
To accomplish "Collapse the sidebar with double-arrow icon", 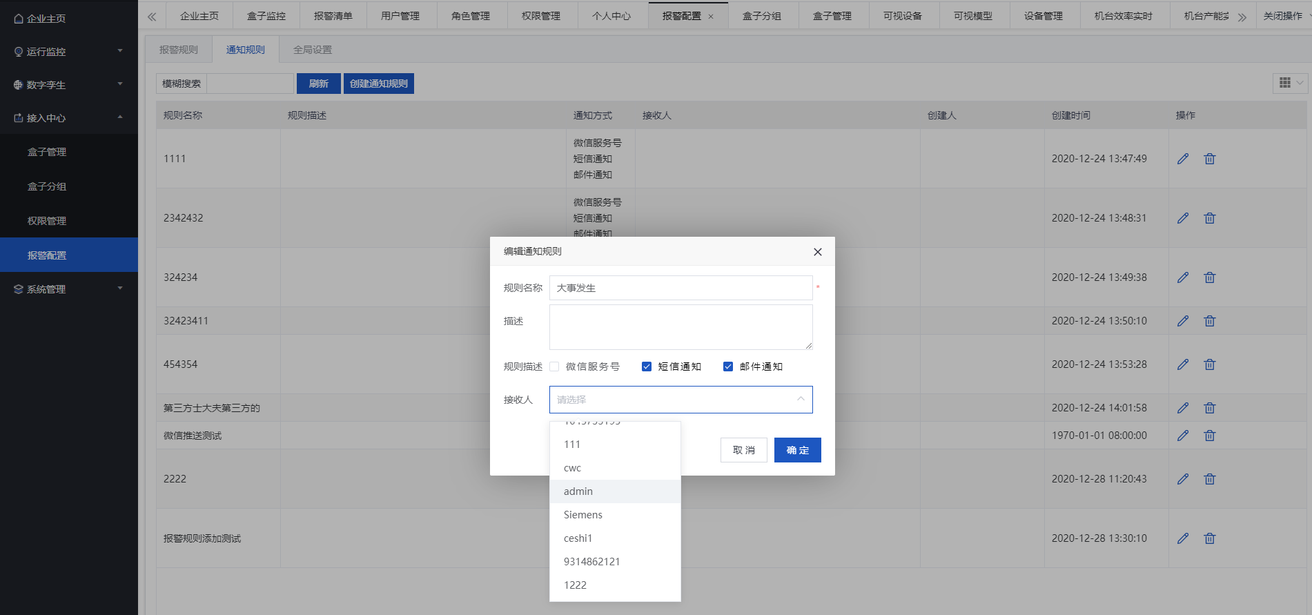I will [x=152, y=17].
